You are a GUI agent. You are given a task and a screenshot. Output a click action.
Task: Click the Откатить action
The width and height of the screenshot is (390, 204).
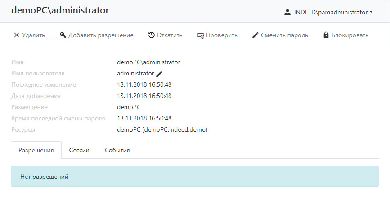(x=170, y=35)
